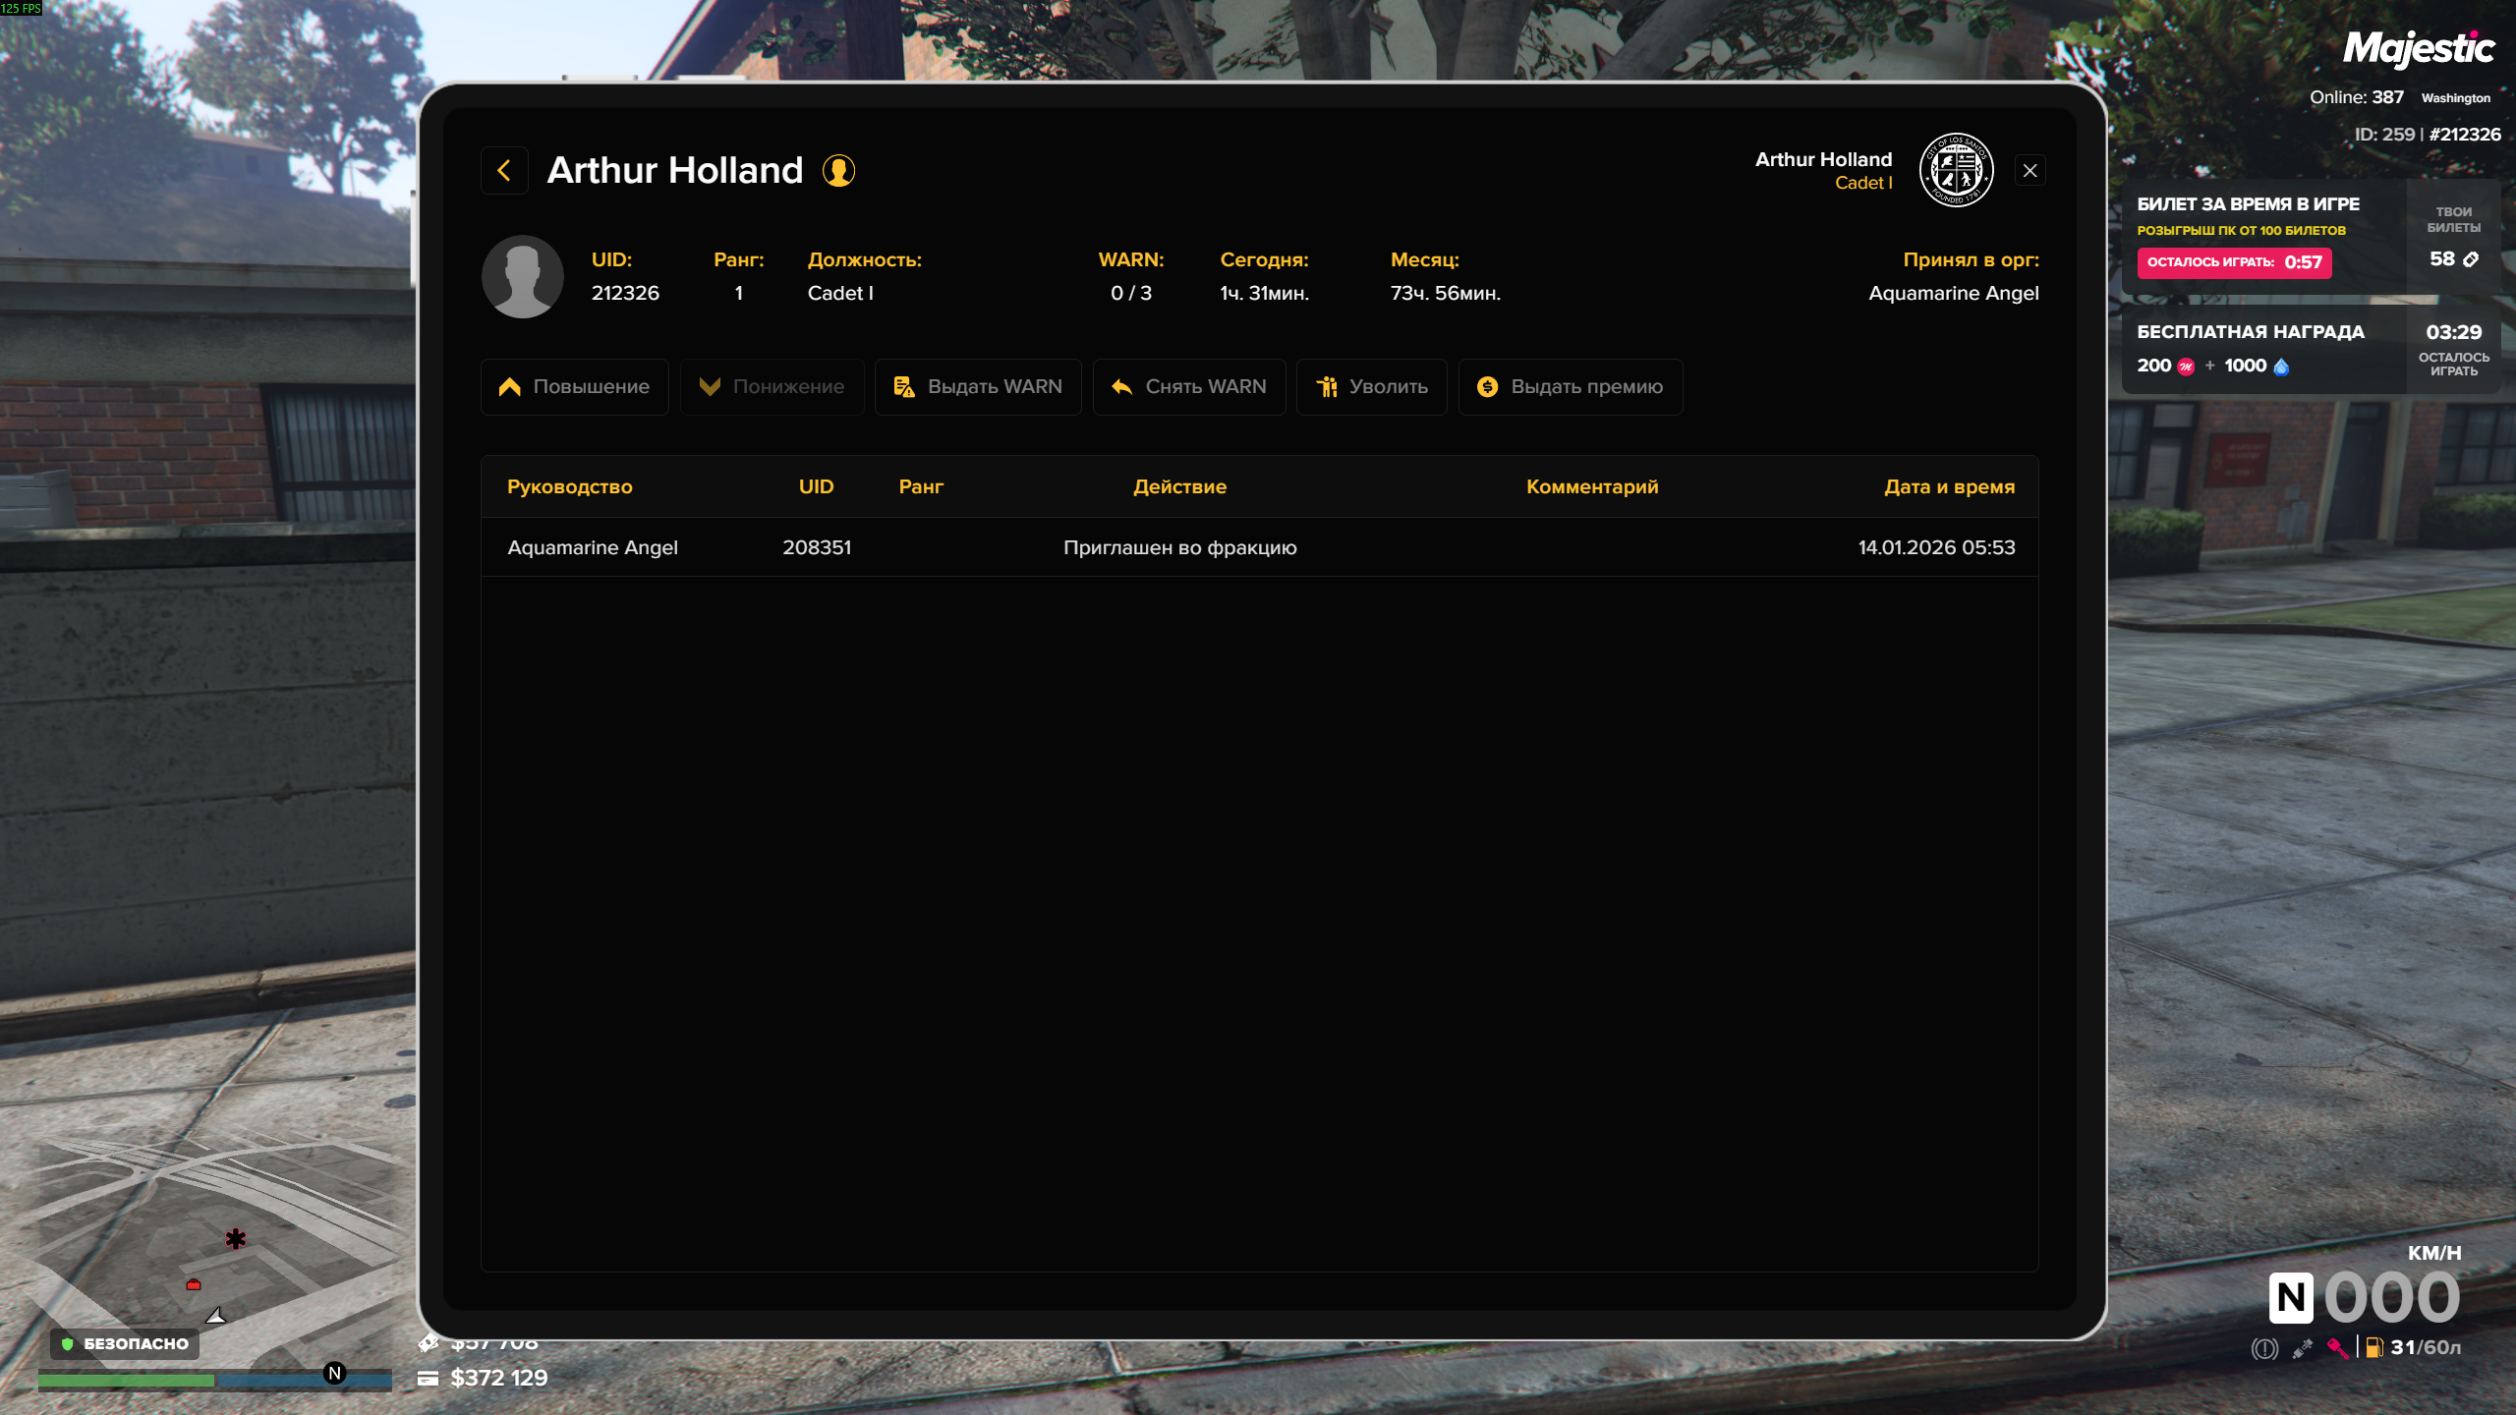Click the back arrow button
Viewport: 2516px width, 1415px height.
point(504,171)
